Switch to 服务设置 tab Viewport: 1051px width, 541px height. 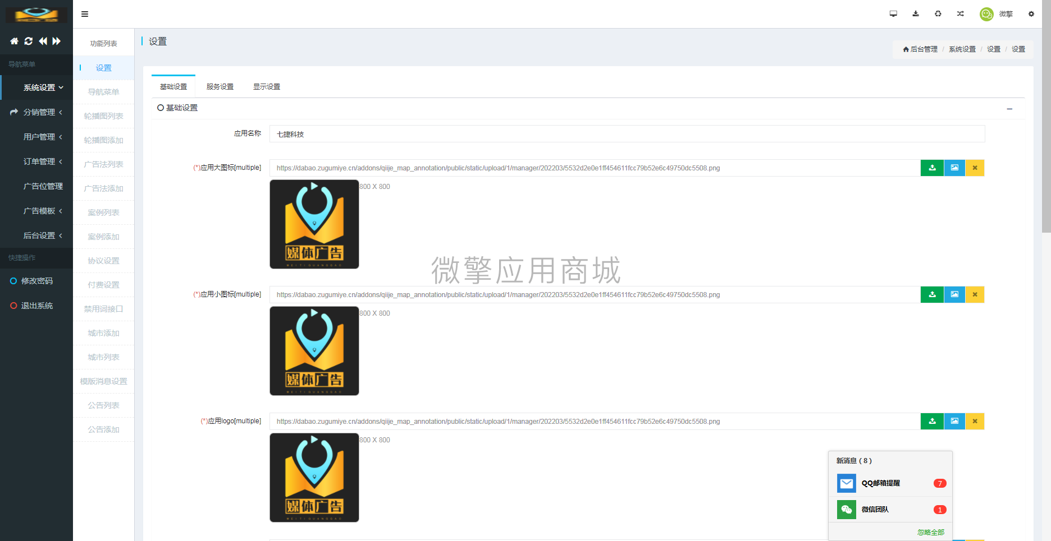220,87
